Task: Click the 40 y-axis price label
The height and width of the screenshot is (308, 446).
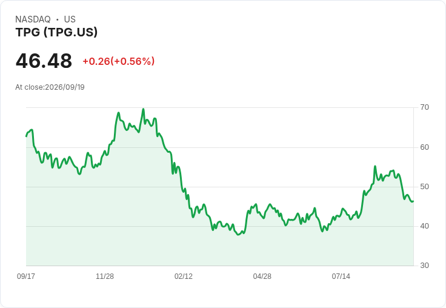Action: pos(424,226)
